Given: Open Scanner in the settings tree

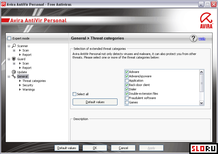Looking at the screenshot, I should coord(22,46).
